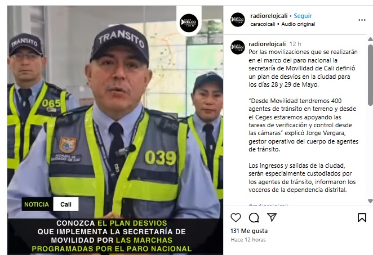
Task: Share the post via the paper plane icon
Action: (272, 217)
